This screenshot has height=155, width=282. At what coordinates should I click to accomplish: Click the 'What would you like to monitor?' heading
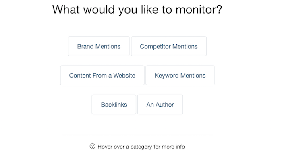[137, 10]
